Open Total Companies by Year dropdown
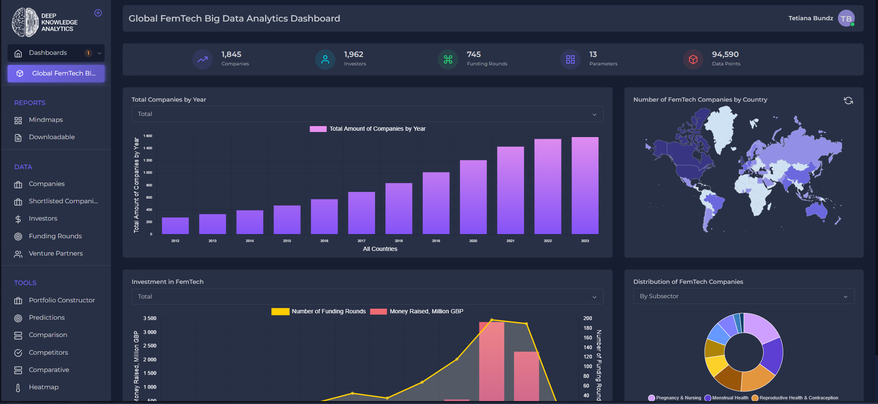 (x=367, y=114)
